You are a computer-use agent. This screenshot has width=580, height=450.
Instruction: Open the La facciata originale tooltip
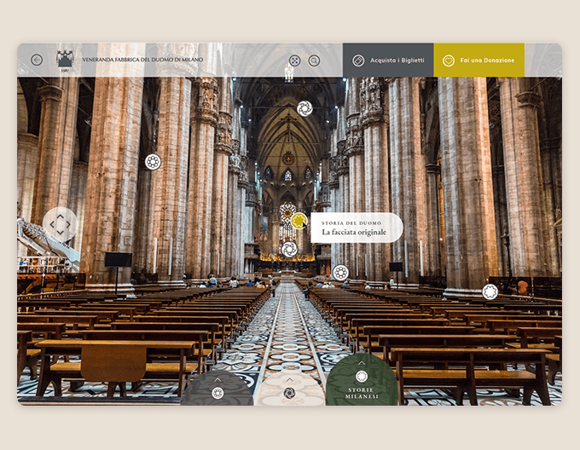pos(357,228)
